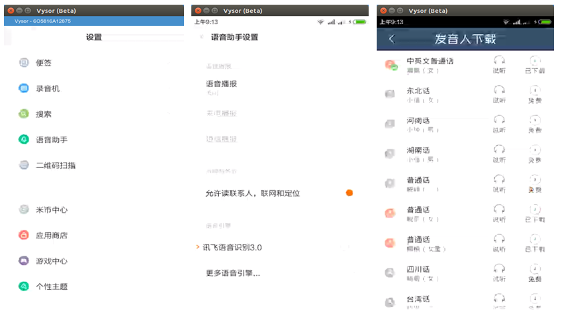Open the 米币中心 icon
Viewport: 562px width, 322px height.
click(x=23, y=210)
